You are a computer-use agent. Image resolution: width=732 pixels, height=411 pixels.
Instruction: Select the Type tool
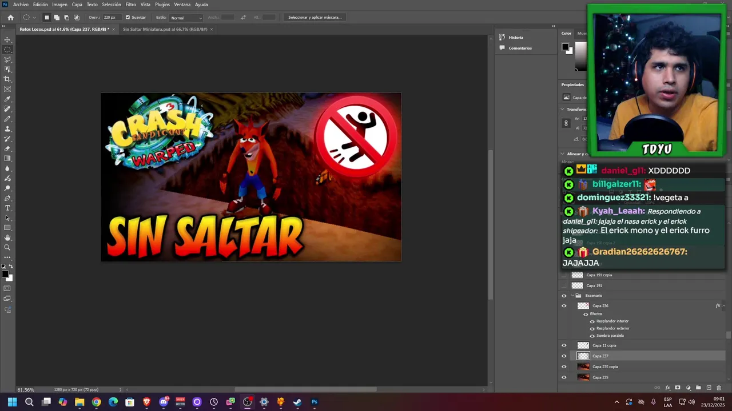7,208
